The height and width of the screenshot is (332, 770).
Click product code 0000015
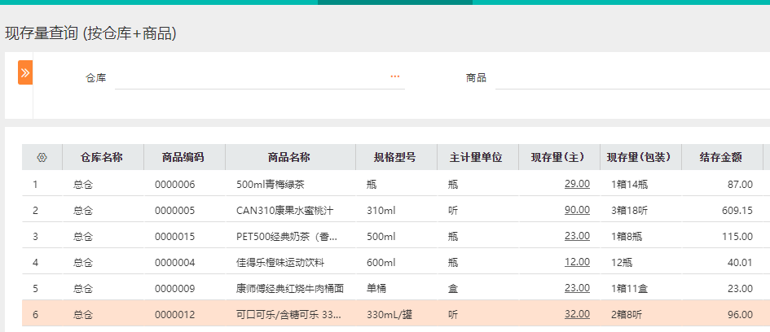click(175, 237)
